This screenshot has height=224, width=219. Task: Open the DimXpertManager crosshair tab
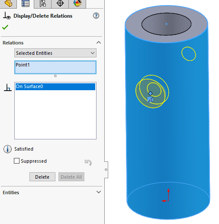(x=60, y=3)
